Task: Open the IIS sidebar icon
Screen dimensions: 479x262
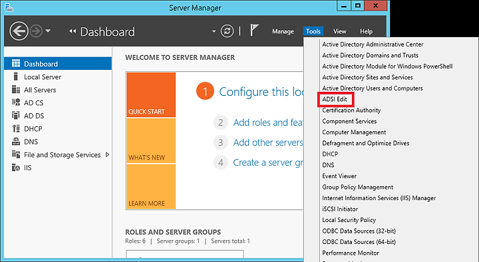Action: (x=16, y=168)
